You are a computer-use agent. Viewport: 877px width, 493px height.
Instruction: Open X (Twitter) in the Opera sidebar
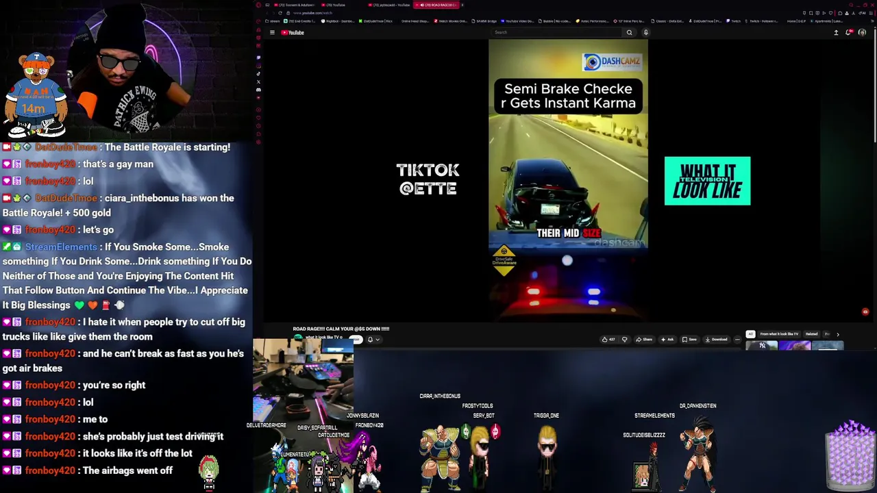[x=258, y=81]
